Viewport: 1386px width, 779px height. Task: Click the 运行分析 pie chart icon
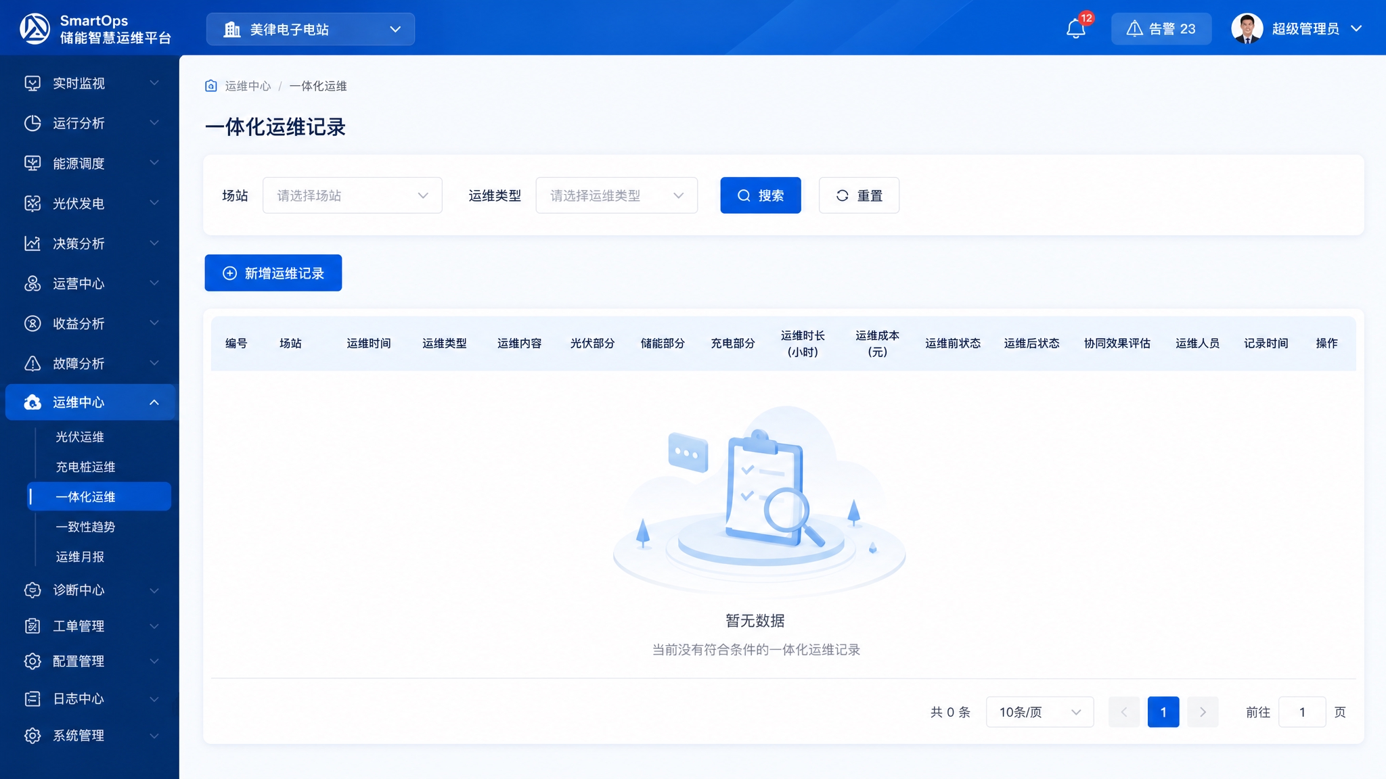pyautogui.click(x=32, y=123)
